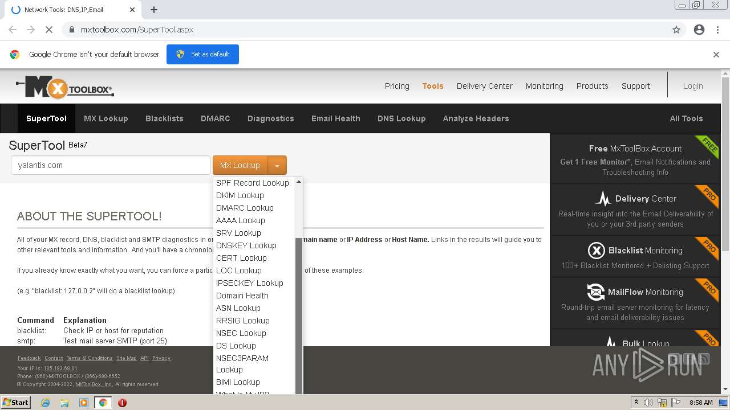Open the Feedback footer link
Viewport: 730px width, 410px height.
pyautogui.click(x=29, y=358)
